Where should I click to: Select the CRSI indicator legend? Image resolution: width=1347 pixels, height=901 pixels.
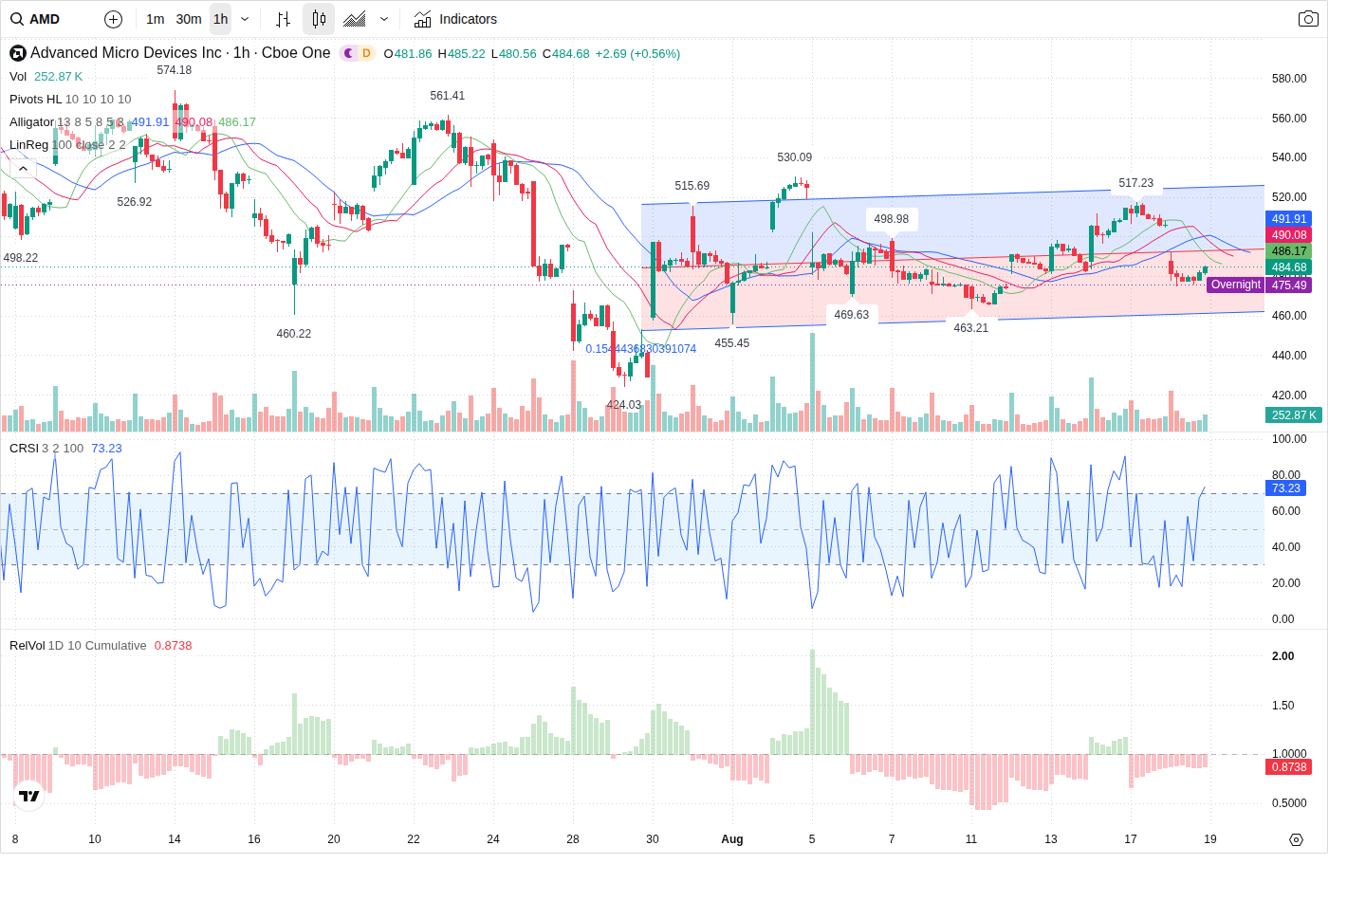tap(24, 448)
